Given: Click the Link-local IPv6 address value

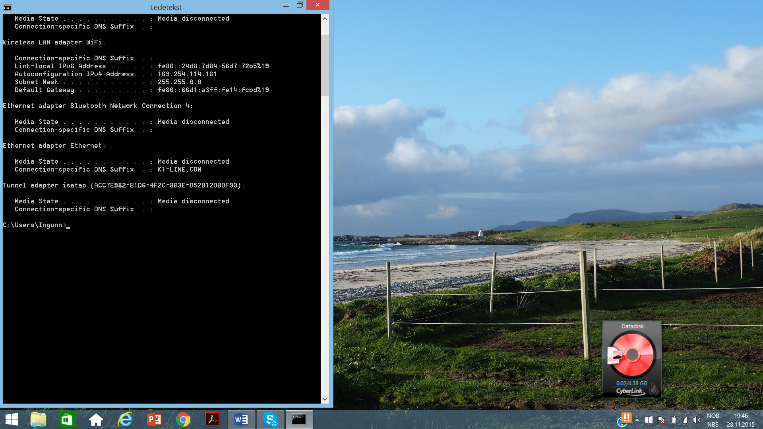Looking at the screenshot, I should coord(213,66).
